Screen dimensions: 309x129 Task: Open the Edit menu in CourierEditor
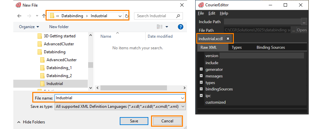click(212, 13)
